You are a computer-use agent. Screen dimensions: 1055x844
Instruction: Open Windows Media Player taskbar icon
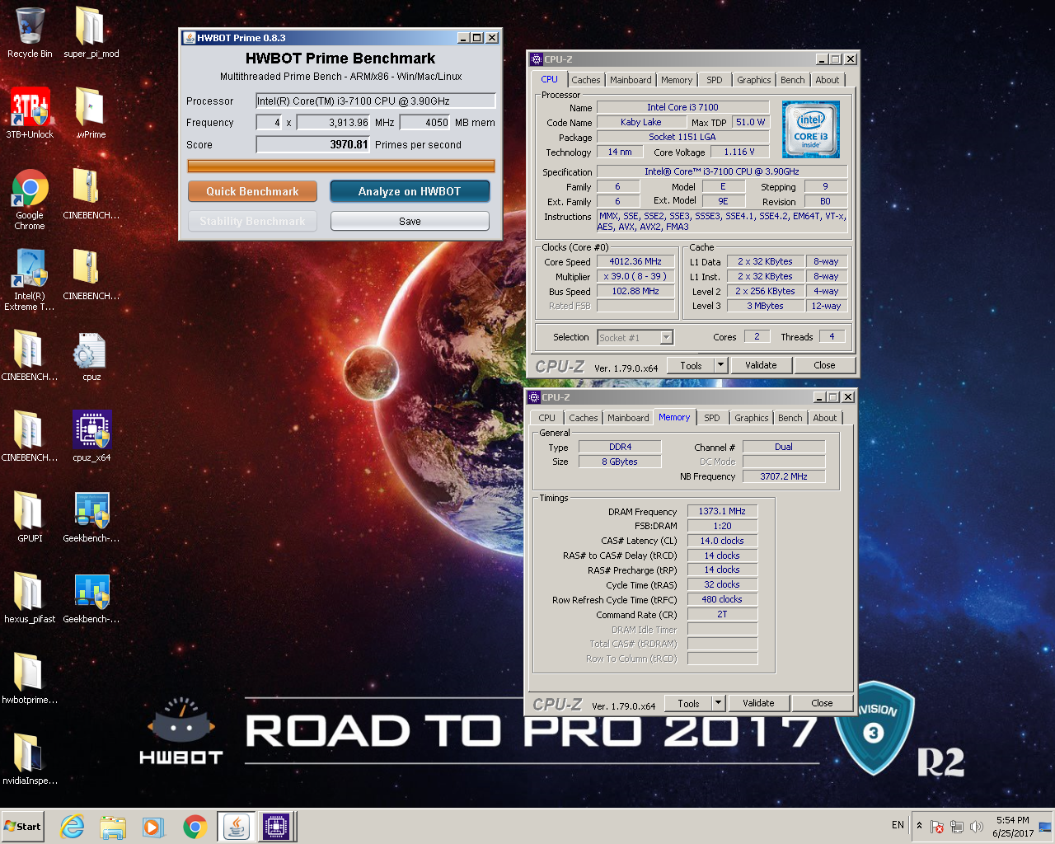coord(153,827)
